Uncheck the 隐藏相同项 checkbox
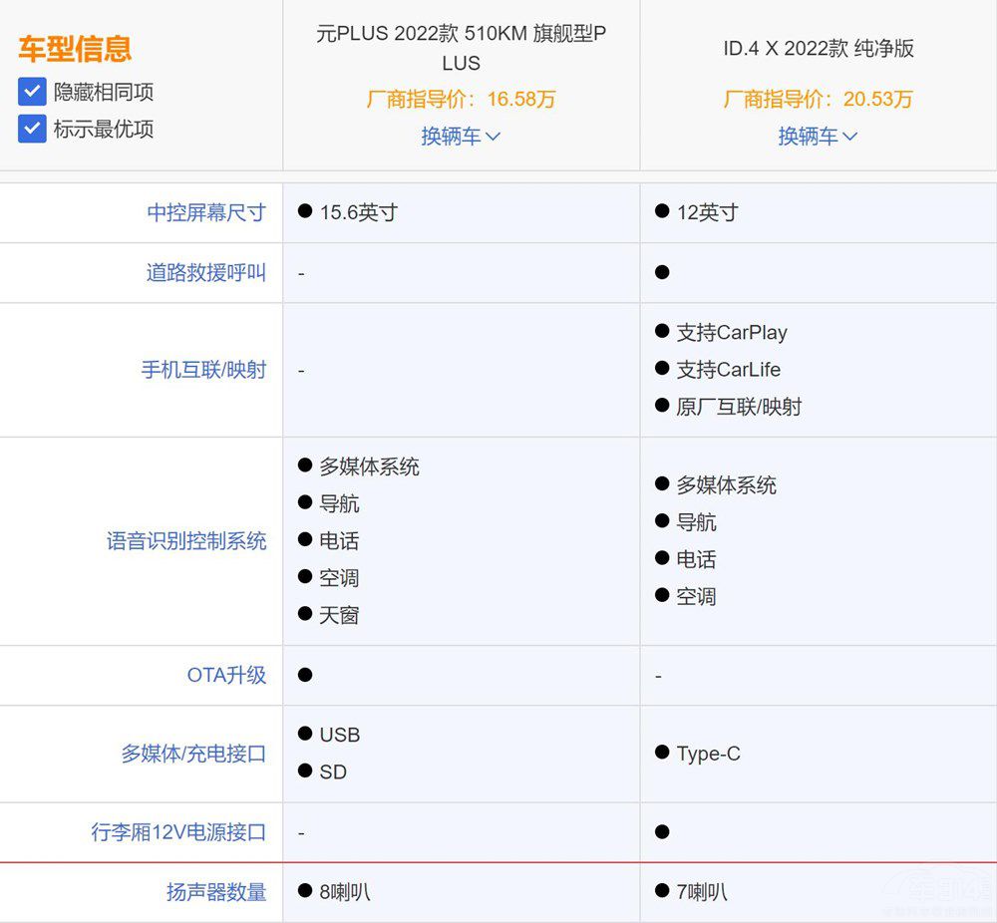Viewport: 997px width, 923px height. click(x=33, y=93)
